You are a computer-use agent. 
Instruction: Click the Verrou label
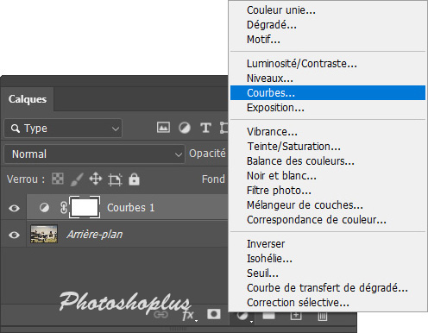click(26, 179)
